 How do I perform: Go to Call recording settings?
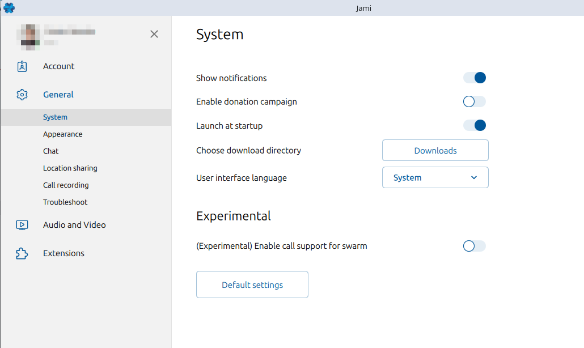66,185
